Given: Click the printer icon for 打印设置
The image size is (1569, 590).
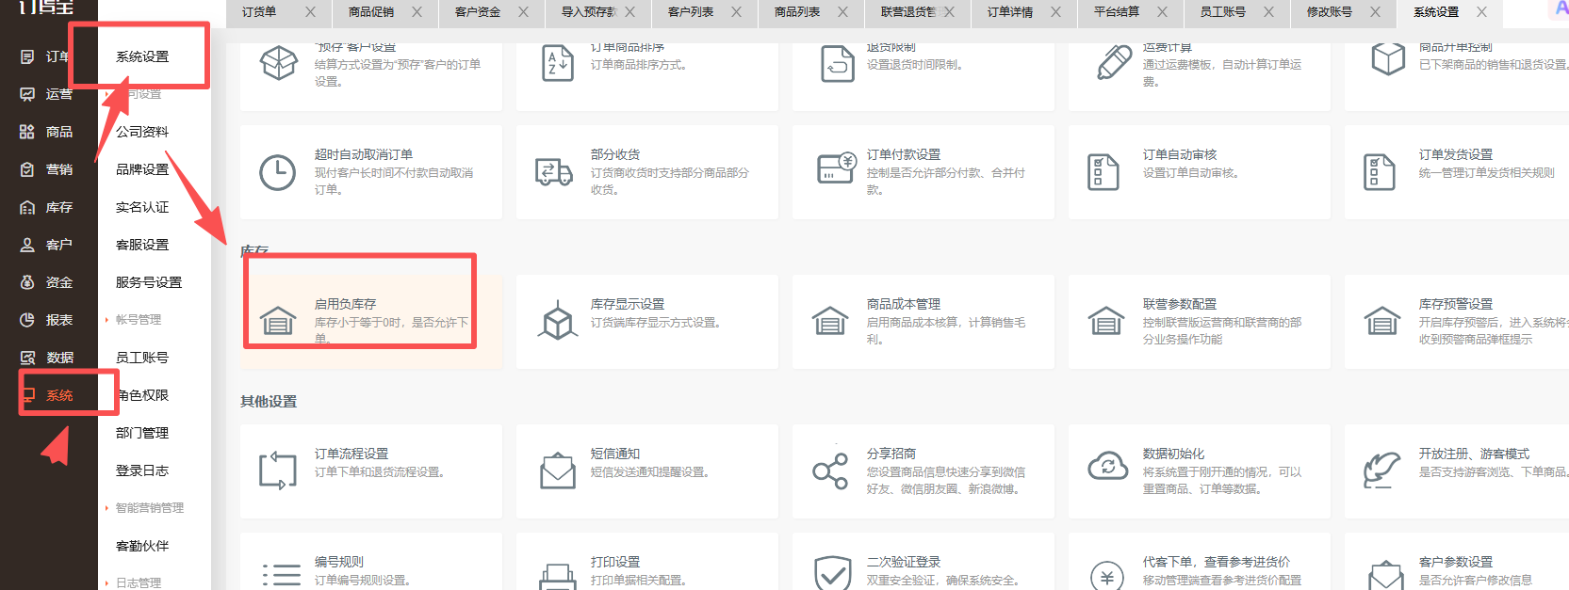Looking at the screenshot, I should pos(558,576).
